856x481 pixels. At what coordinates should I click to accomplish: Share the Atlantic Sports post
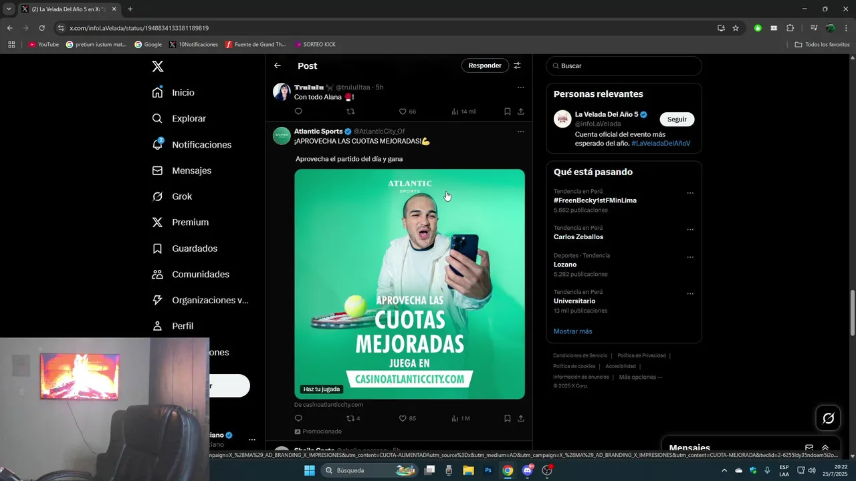(521, 419)
